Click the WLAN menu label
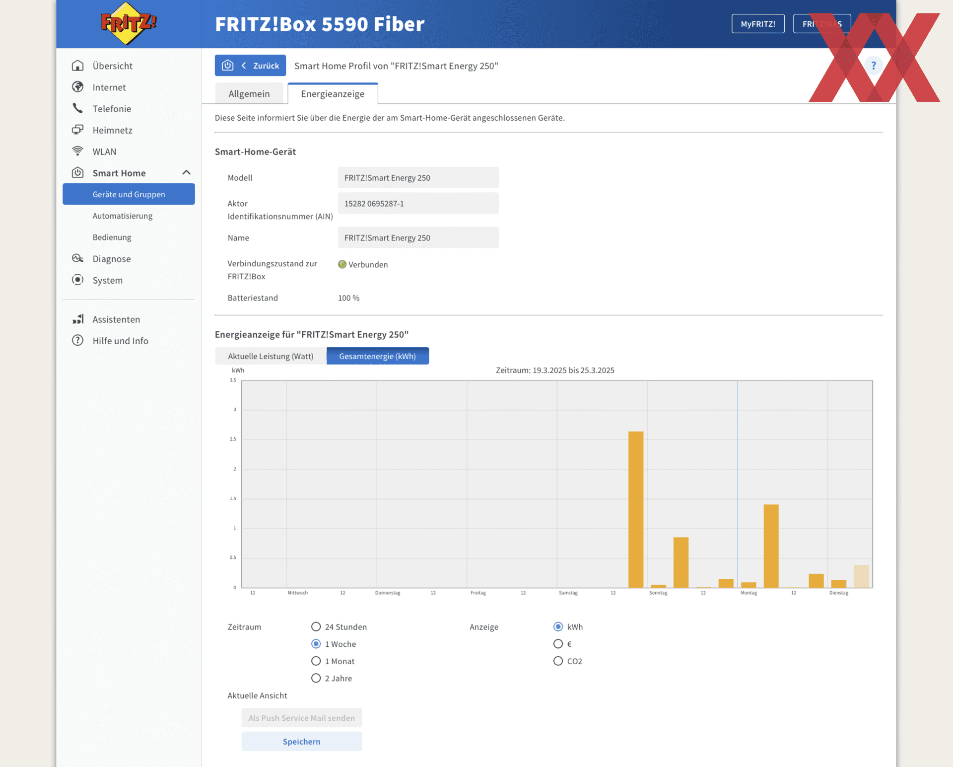 104,152
